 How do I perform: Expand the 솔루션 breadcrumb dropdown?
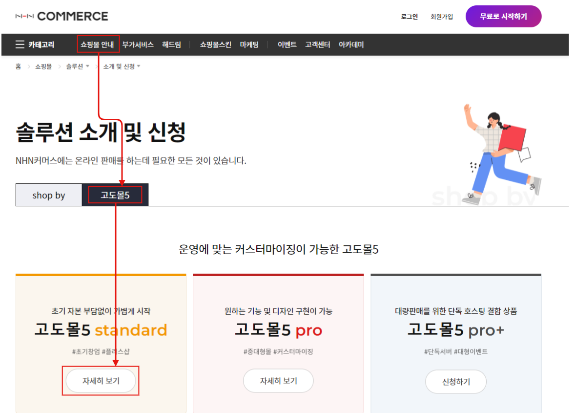pos(77,66)
